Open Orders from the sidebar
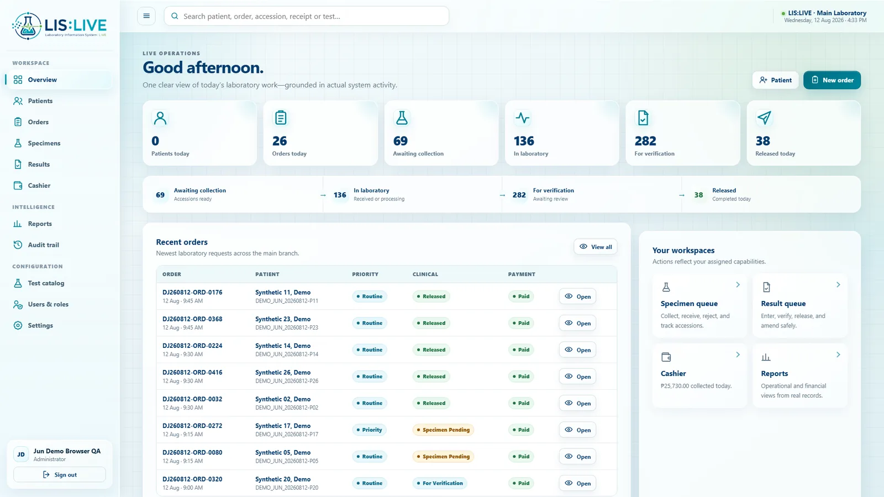The width and height of the screenshot is (884, 497). [59, 122]
